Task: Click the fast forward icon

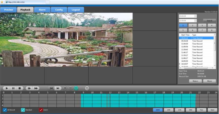Action: pyautogui.click(x=36, y=88)
